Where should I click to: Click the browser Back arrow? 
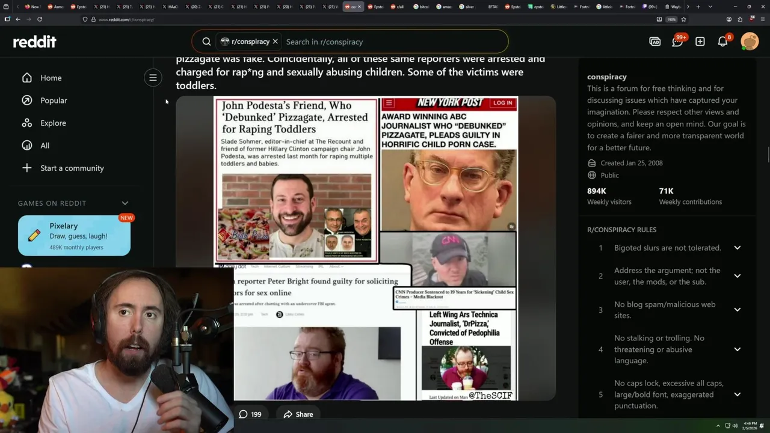18,19
